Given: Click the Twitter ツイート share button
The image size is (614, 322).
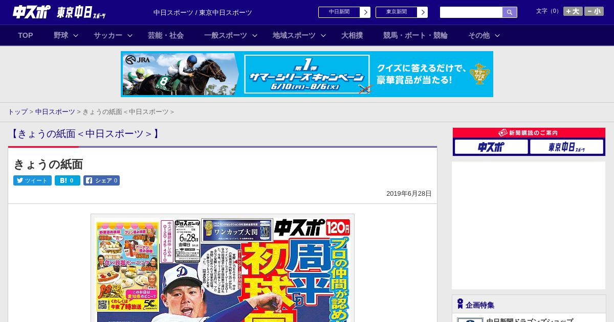Looking at the screenshot, I should pos(32,180).
